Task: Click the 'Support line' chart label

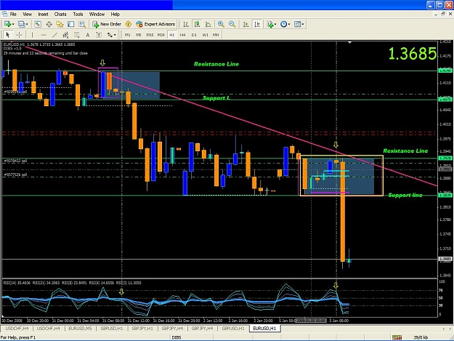Action: [x=405, y=195]
